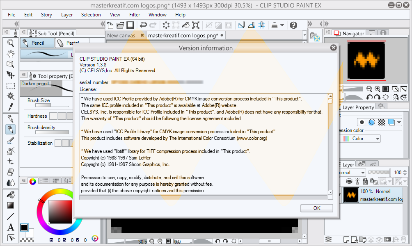
Task: Switch to the Navigator tab
Action: click(x=349, y=33)
